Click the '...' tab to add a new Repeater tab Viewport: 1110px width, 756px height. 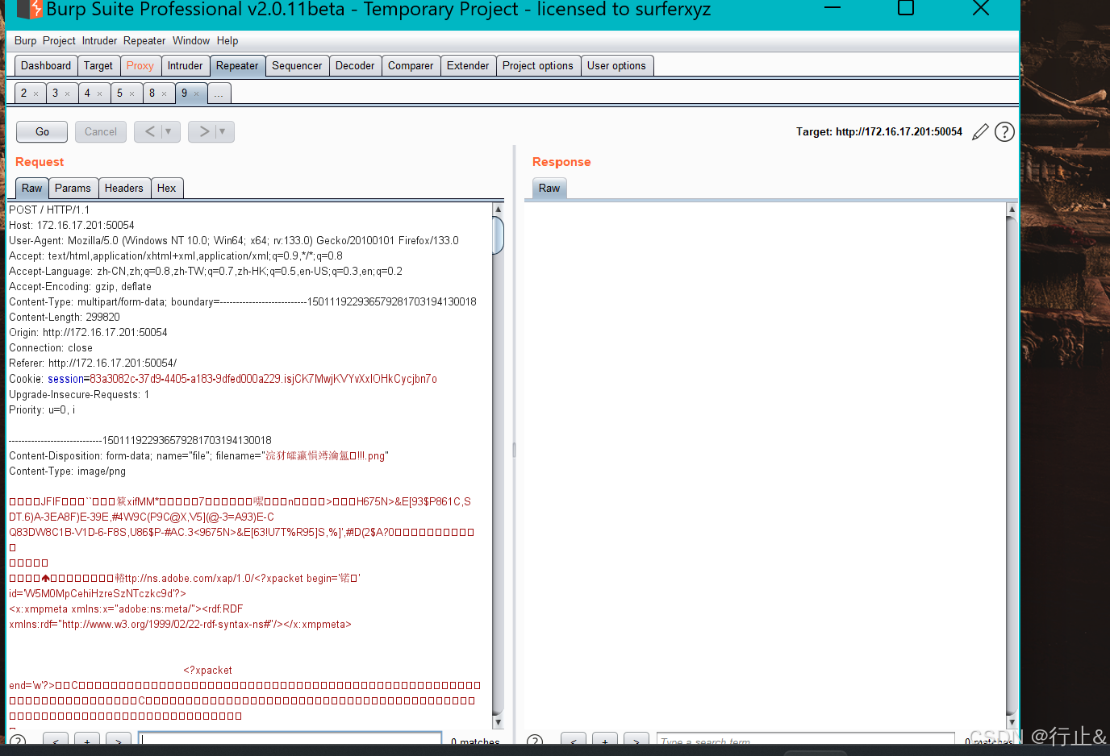pos(219,93)
